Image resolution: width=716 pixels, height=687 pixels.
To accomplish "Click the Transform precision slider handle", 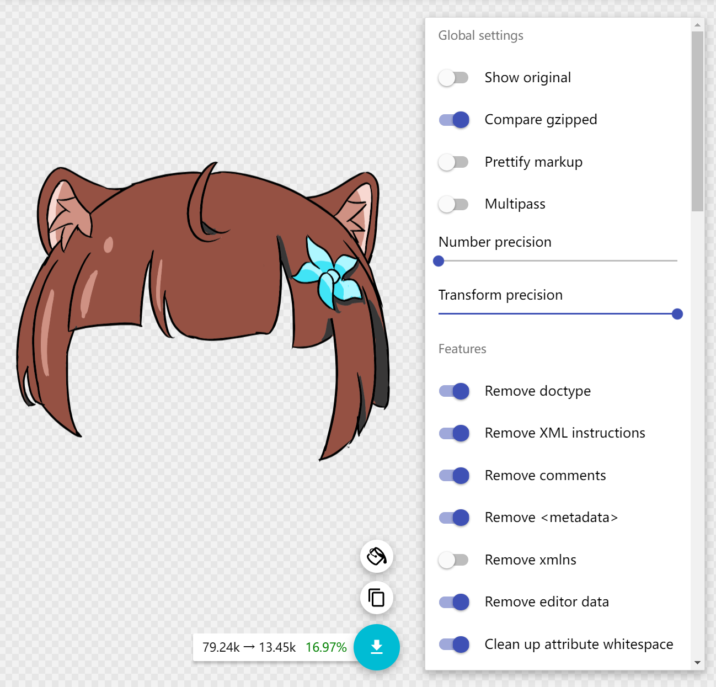I will point(677,314).
